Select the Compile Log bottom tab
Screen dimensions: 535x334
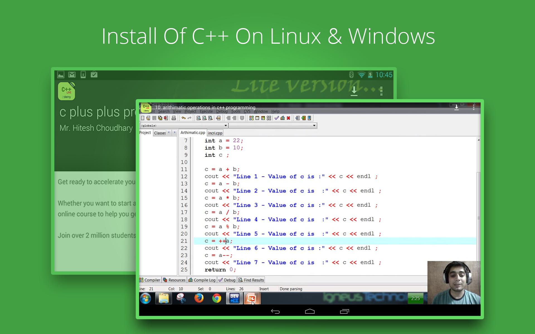[x=202, y=280]
